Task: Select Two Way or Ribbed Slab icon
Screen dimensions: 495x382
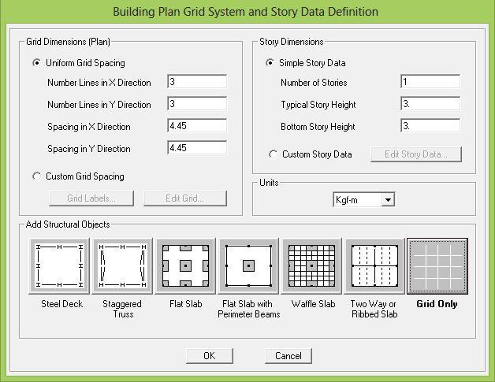Action: 374,266
